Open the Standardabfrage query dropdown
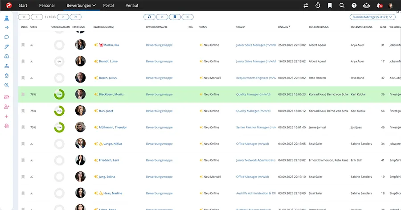The height and width of the screenshot is (210, 401). (x=372, y=17)
